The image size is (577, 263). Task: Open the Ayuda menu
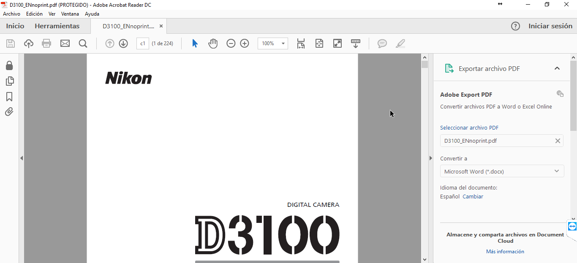[92, 14]
